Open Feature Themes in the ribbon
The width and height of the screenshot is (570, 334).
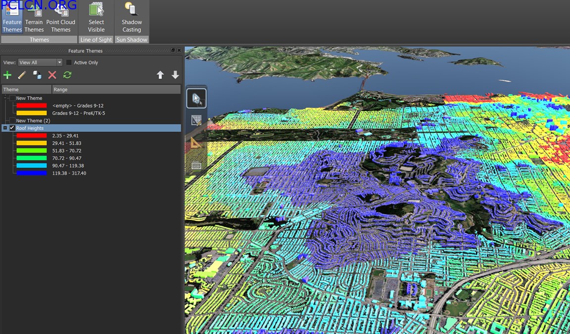(x=12, y=17)
